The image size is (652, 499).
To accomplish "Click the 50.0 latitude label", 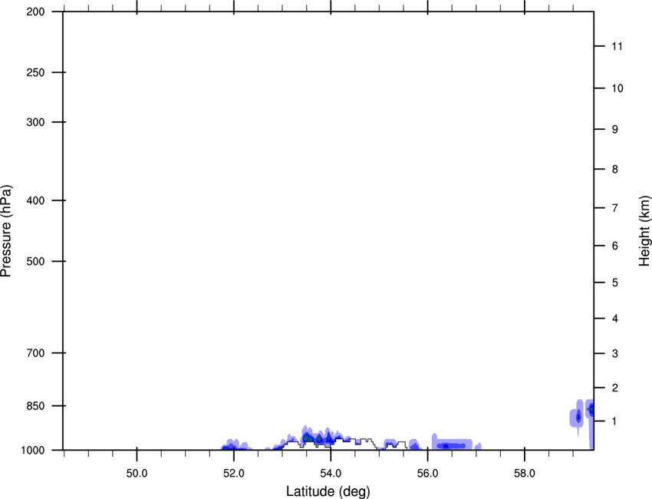I will 137,473.
